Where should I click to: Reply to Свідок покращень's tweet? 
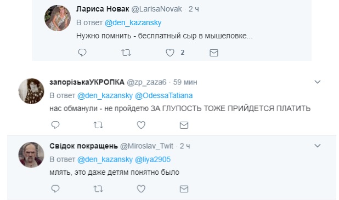coord(55,189)
